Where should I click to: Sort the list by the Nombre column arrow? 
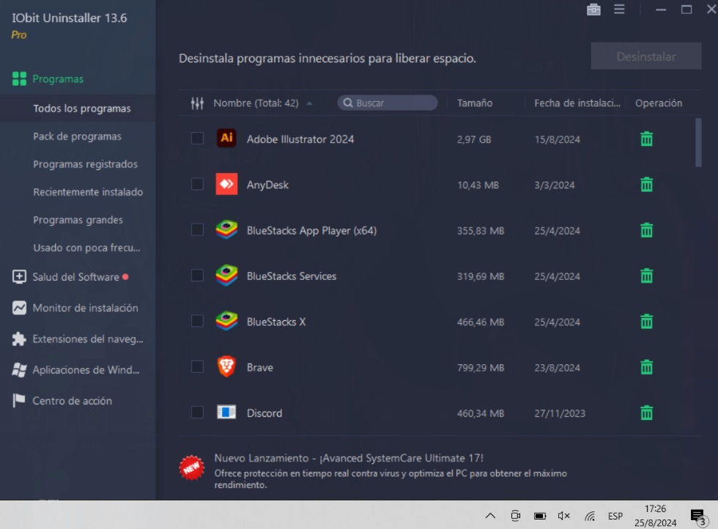(x=309, y=103)
